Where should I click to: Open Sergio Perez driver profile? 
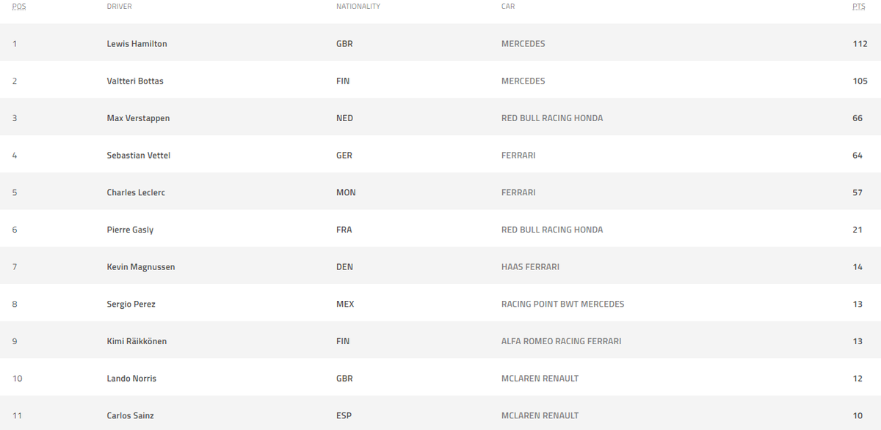[x=131, y=304]
